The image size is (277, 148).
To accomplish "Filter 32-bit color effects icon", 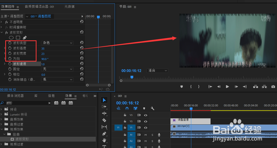I will coord(63,103).
